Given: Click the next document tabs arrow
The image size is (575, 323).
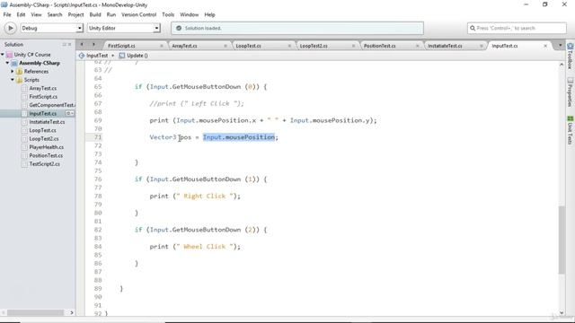Looking at the screenshot, I should (93, 45).
